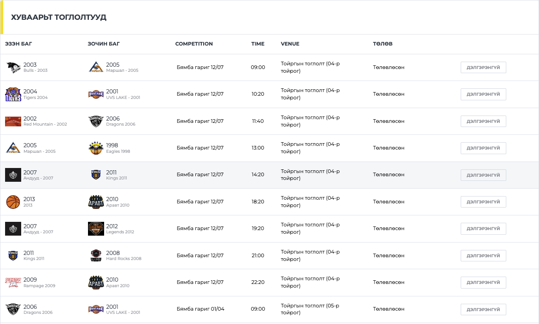Click Маршал logo in the 13:00 game row

click(13, 148)
